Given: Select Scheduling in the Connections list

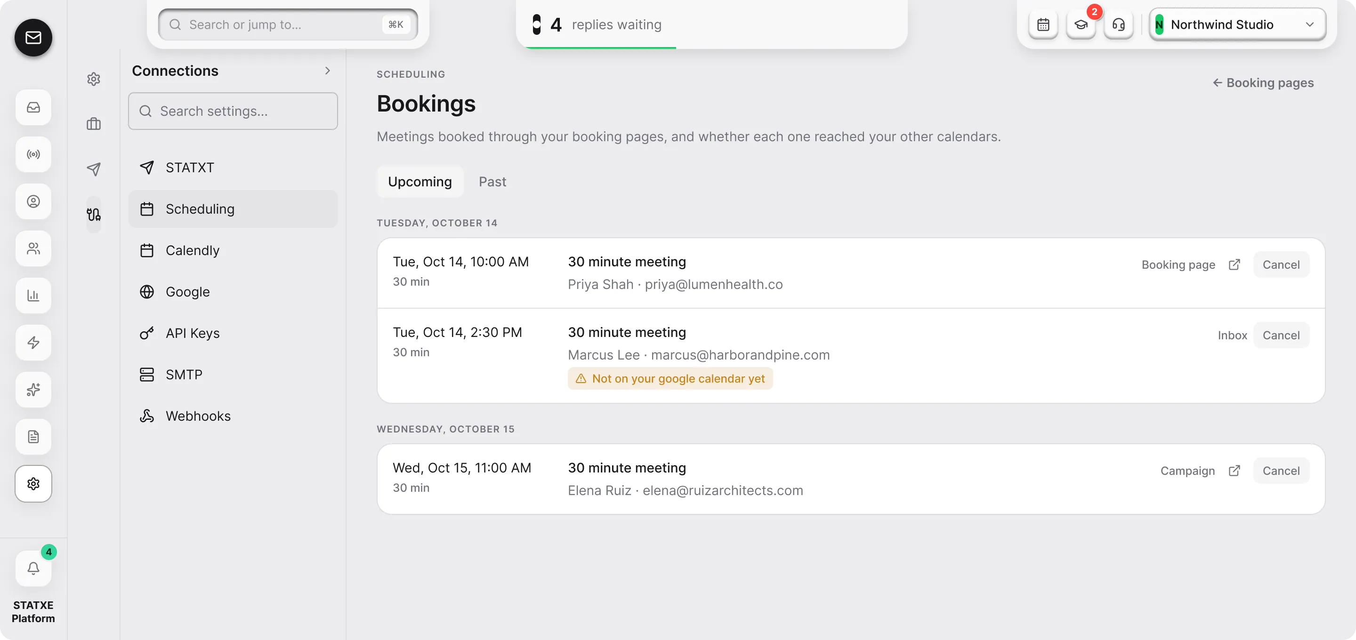Looking at the screenshot, I should pos(233,209).
